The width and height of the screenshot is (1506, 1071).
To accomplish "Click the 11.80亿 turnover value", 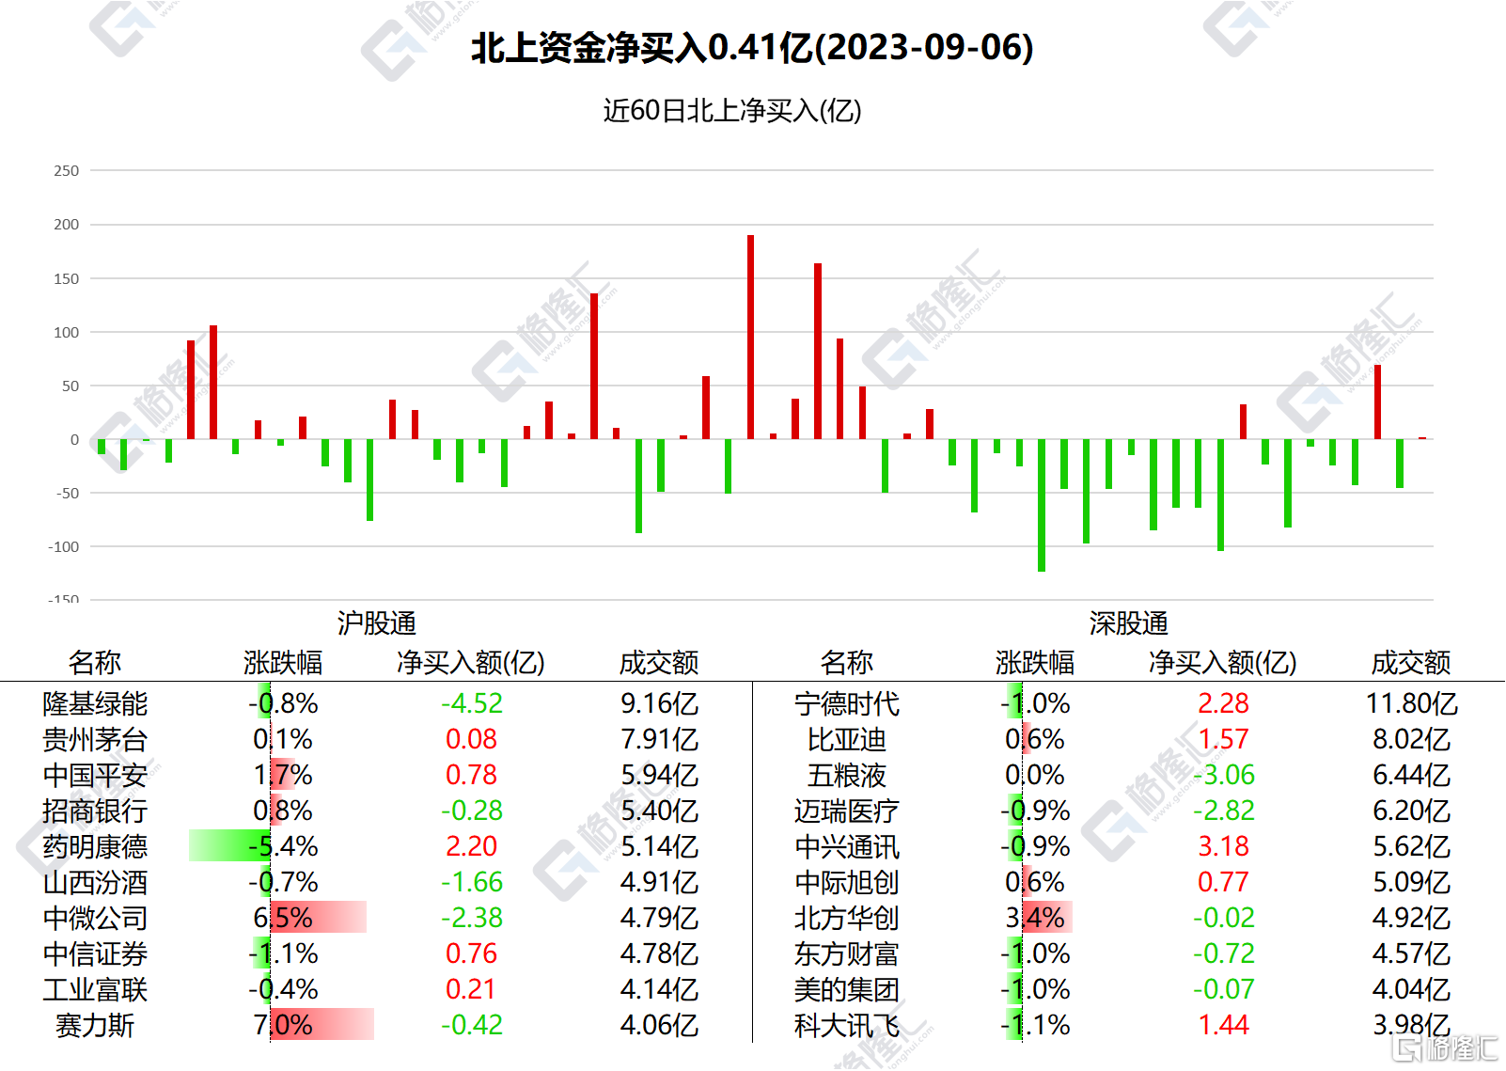I will tap(1411, 703).
